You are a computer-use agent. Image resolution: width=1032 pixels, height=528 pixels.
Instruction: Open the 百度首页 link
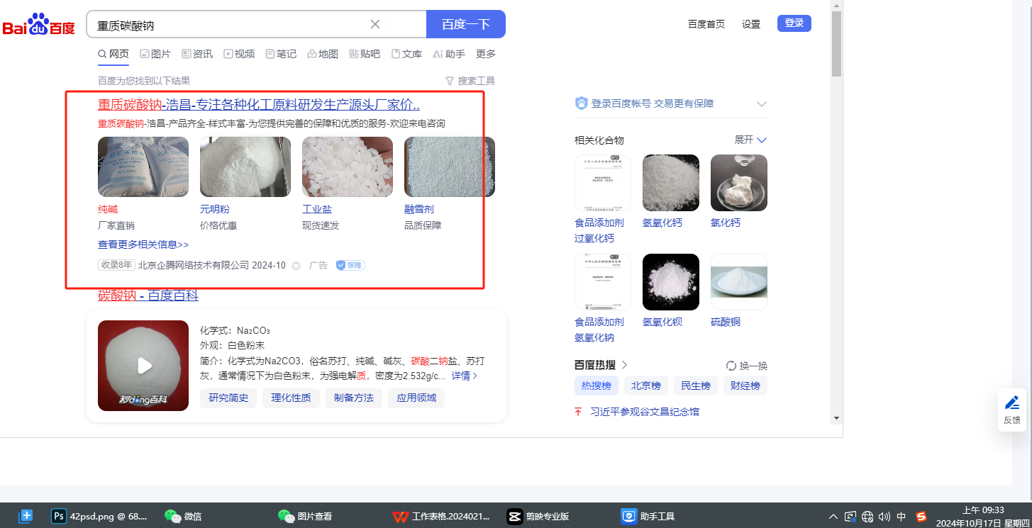click(706, 24)
